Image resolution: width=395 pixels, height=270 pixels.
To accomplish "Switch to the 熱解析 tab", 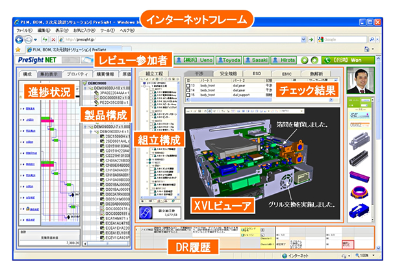I will point(316,74).
